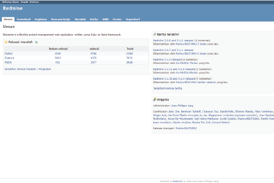The image size is (274, 183).
Task: Open the Masalah tab
Action: click(80, 19)
